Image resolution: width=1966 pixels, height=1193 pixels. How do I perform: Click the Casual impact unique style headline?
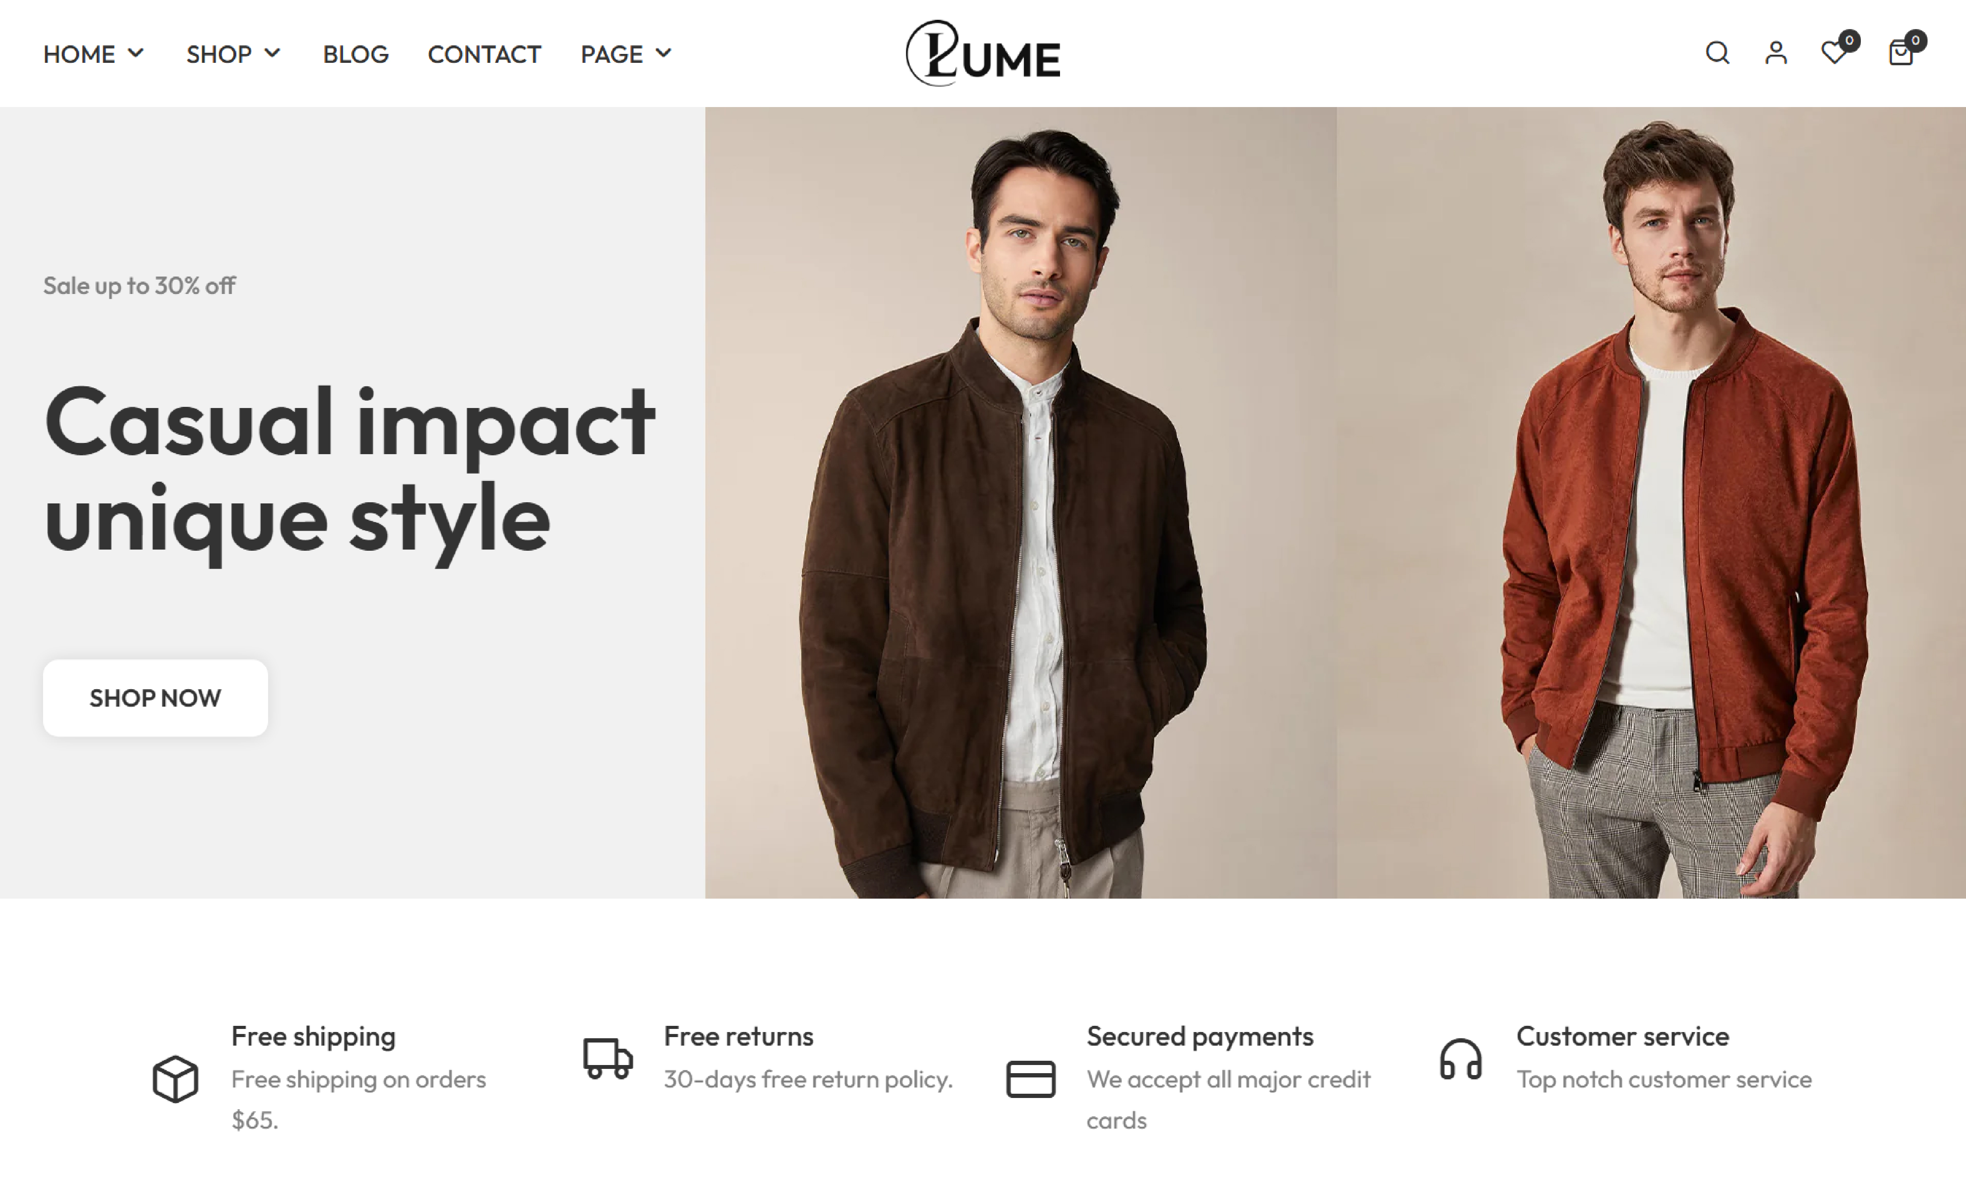(350, 470)
